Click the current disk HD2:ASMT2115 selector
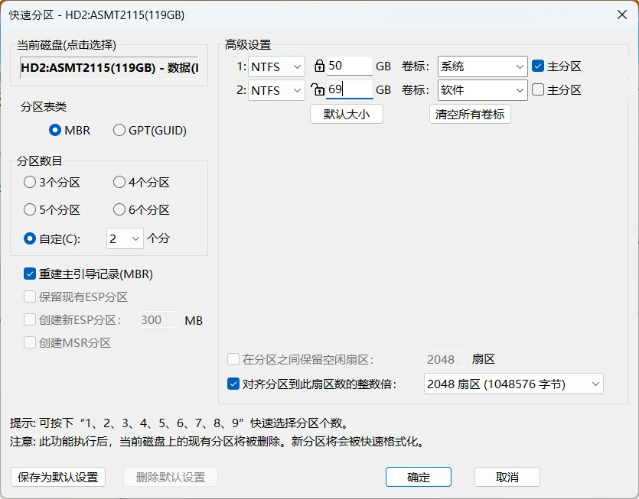Image resolution: width=639 pixels, height=499 pixels. pyautogui.click(x=109, y=67)
